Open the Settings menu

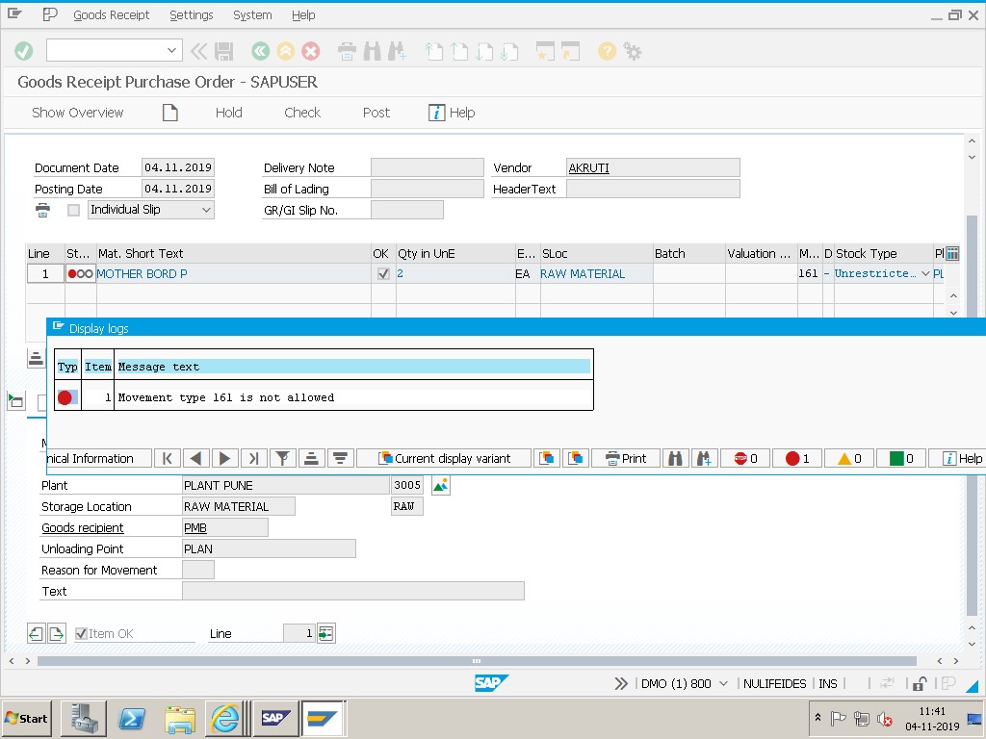click(x=192, y=15)
